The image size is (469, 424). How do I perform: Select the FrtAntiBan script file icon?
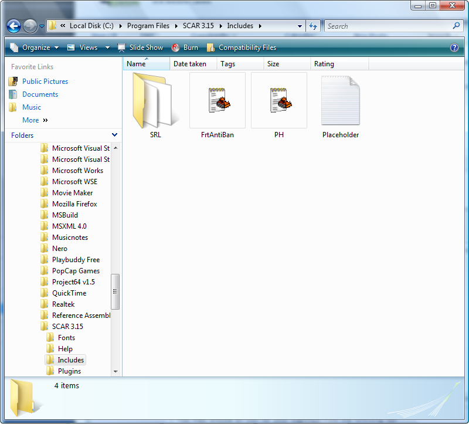click(217, 100)
